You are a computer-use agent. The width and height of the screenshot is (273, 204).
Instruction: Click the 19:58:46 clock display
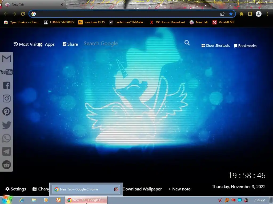pos(247,176)
